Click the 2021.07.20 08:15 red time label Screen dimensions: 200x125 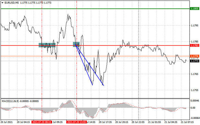coord(42,122)
